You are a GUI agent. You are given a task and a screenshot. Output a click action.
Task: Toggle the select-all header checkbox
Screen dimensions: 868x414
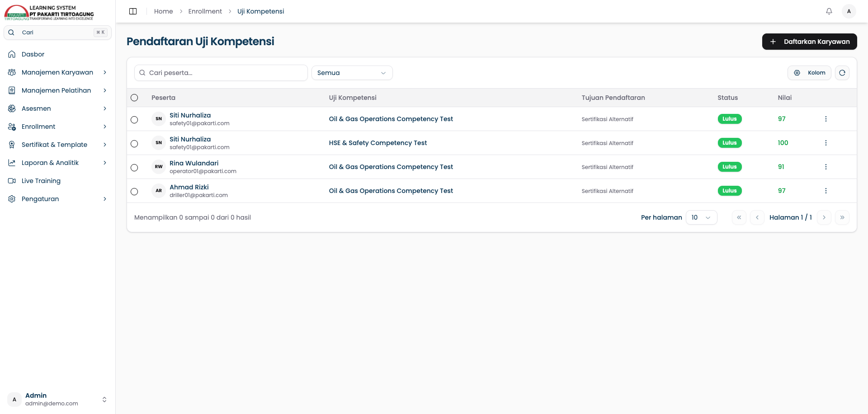[x=134, y=98]
